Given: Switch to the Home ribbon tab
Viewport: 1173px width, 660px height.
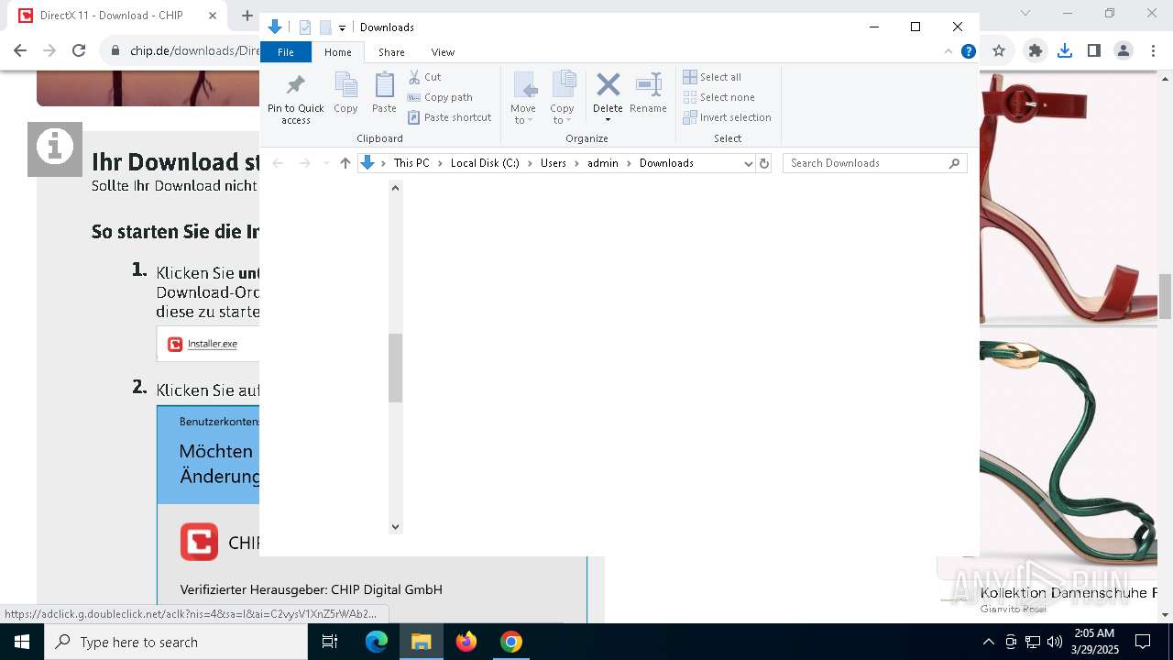Looking at the screenshot, I should point(338,52).
